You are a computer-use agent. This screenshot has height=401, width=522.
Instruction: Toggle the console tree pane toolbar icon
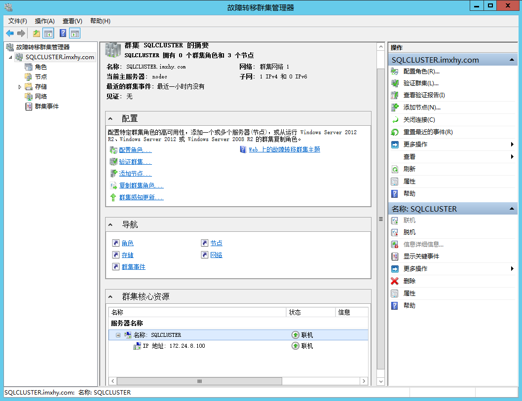coord(49,33)
